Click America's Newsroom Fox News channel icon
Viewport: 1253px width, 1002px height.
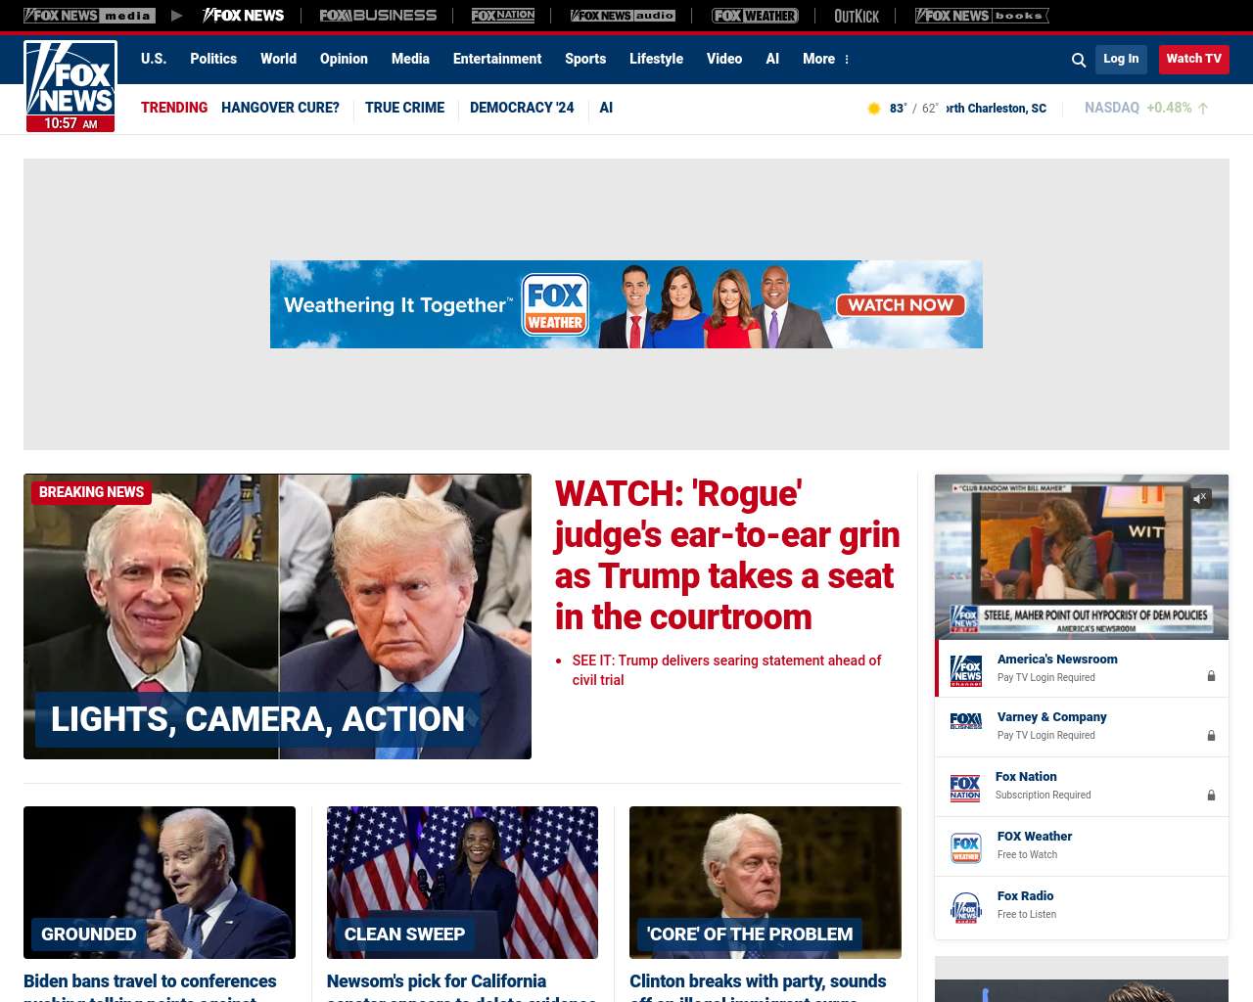[x=966, y=669]
